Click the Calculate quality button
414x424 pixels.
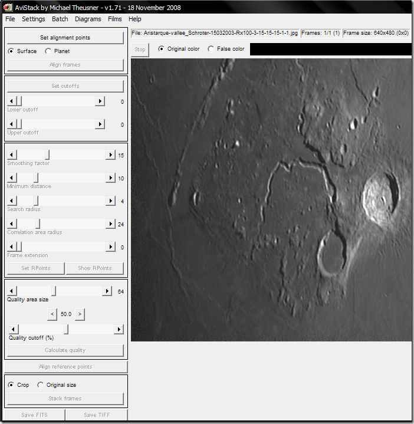[x=65, y=350]
